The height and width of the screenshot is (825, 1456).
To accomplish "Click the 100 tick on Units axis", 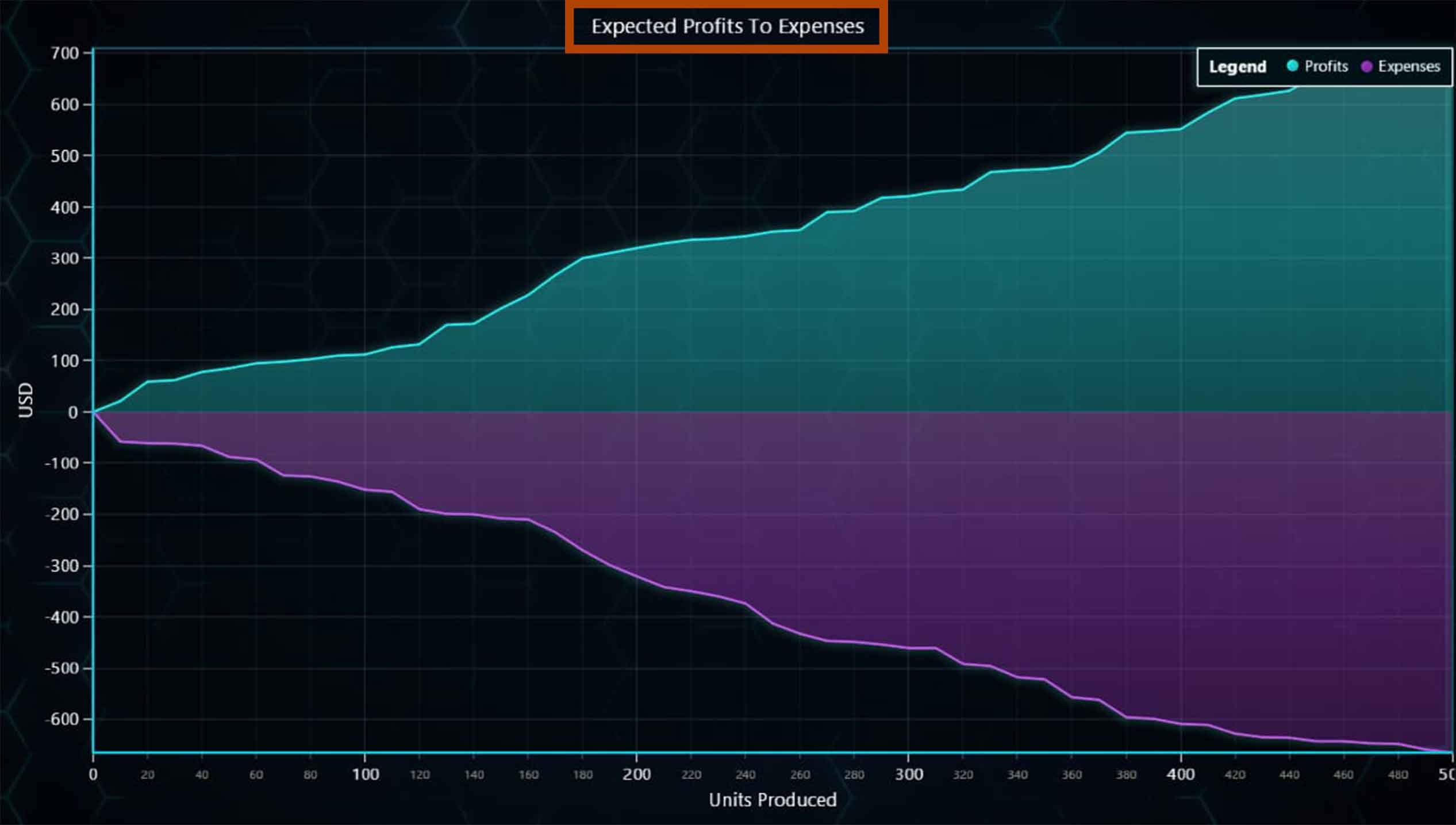I will (x=365, y=774).
